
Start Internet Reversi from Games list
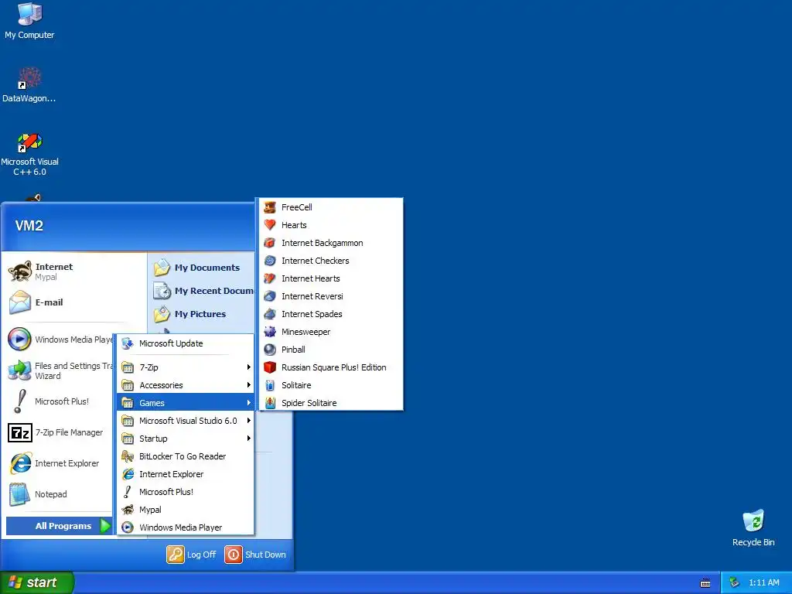[331, 296]
